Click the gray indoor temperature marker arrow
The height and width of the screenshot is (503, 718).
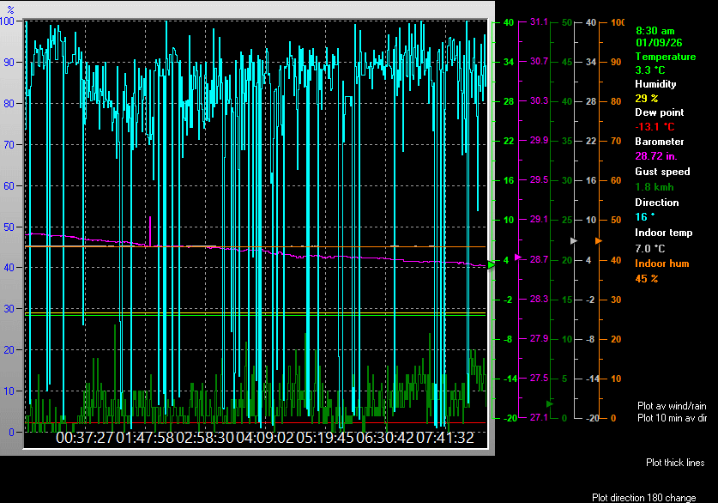point(574,241)
